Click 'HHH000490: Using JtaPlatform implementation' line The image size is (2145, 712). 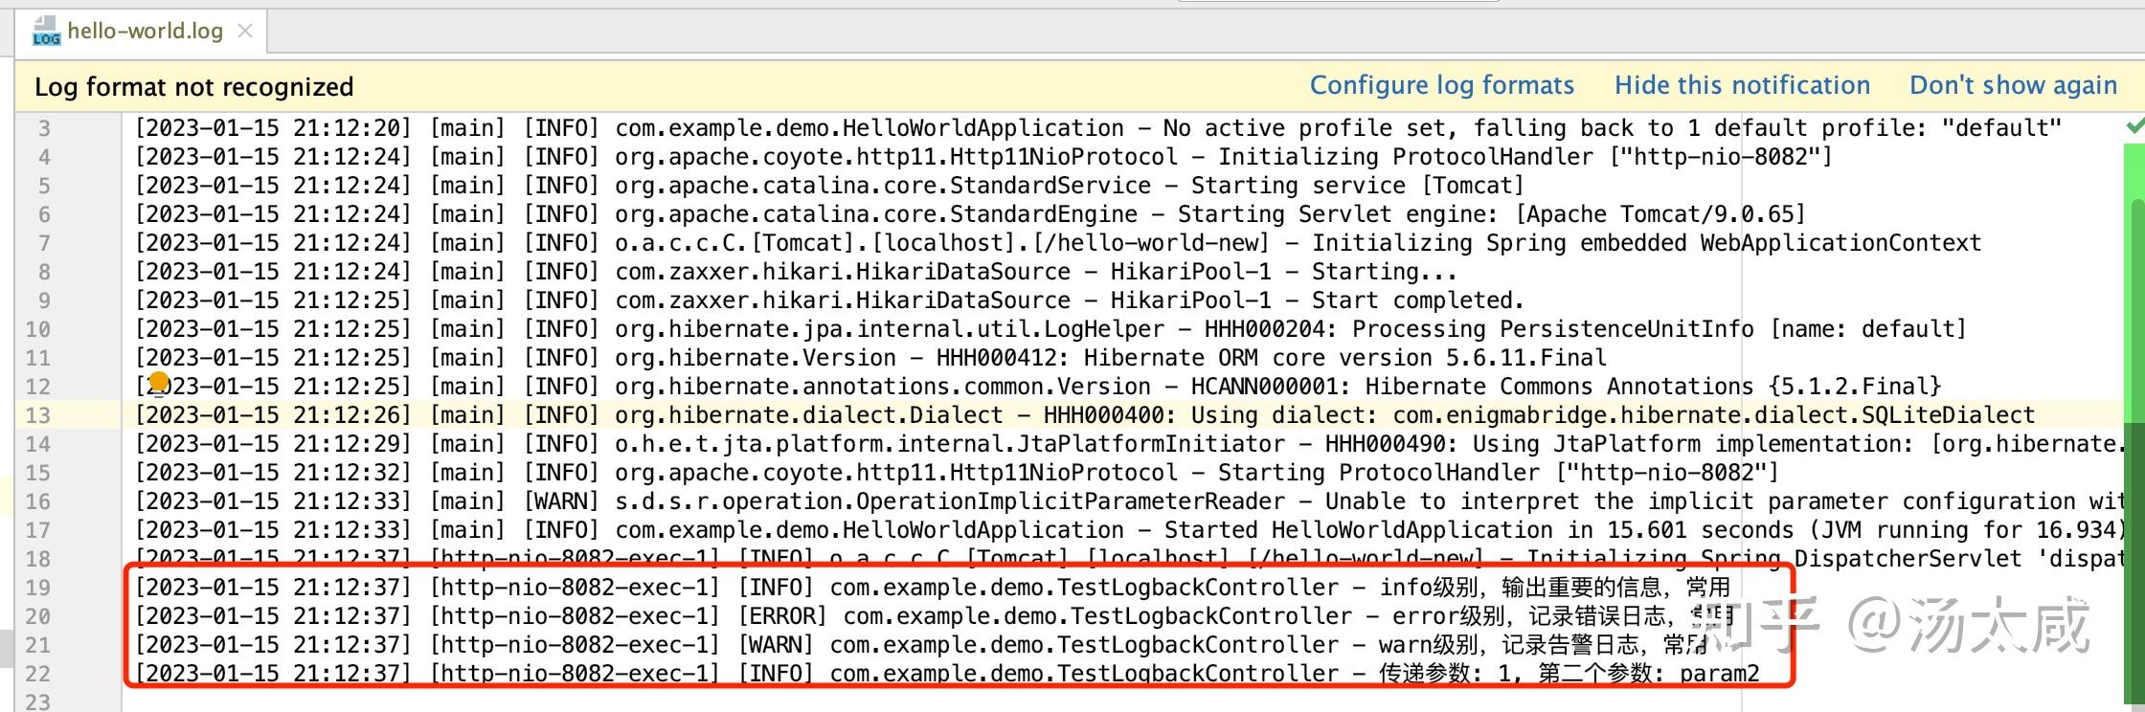tap(1128, 444)
